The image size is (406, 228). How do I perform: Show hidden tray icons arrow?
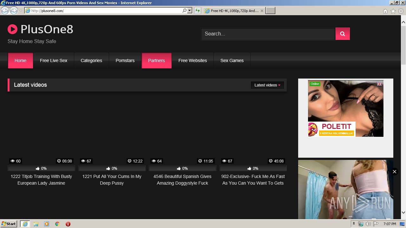[x=354, y=224]
